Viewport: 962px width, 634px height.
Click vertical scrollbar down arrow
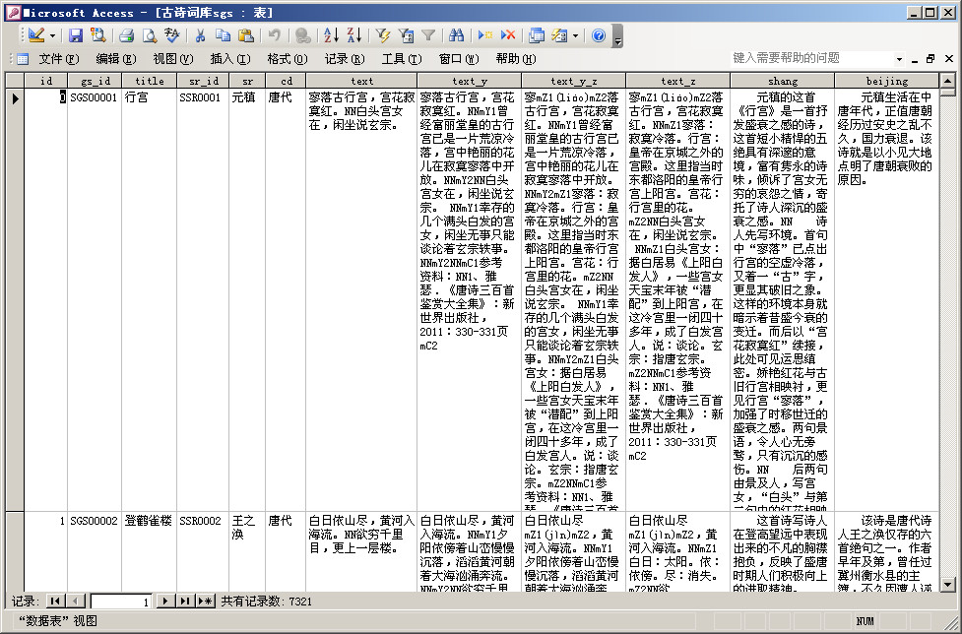947,585
